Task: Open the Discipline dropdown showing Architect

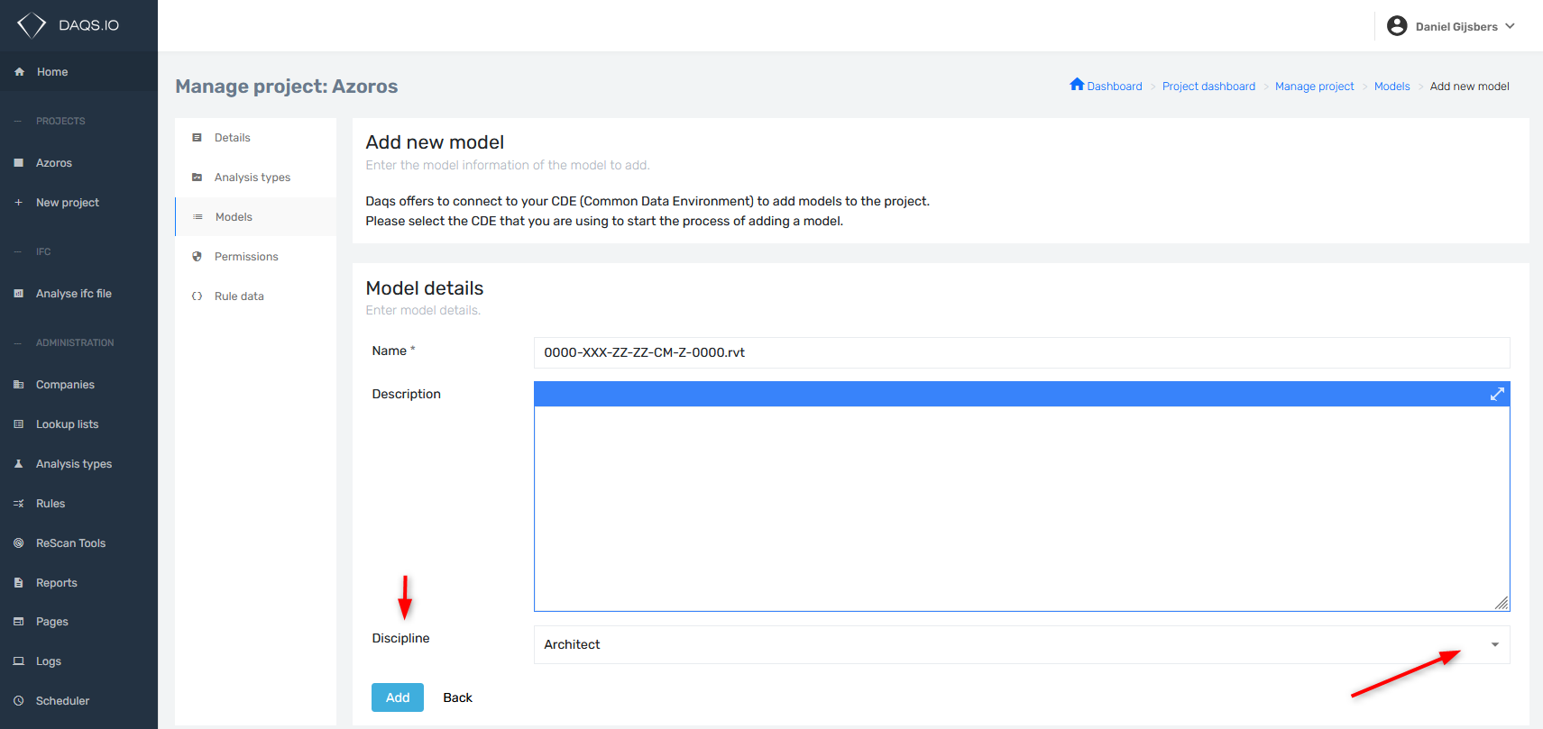Action: click(x=1022, y=645)
